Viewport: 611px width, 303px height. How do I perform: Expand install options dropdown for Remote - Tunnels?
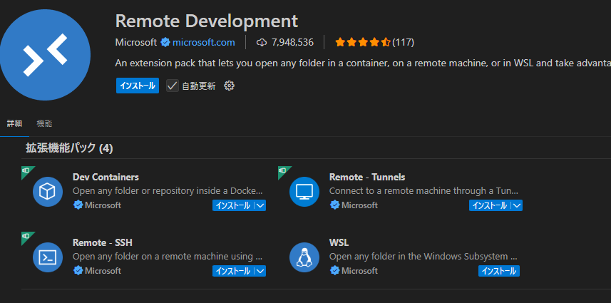(517, 205)
